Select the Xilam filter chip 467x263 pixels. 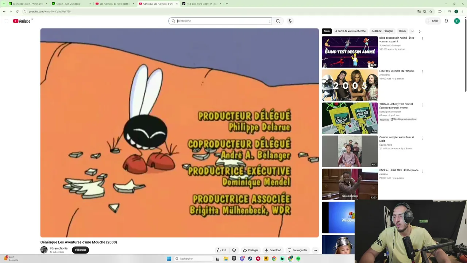pyautogui.click(x=402, y=31)
